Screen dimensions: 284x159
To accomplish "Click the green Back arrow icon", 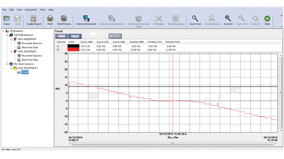I will click(267, 19).
